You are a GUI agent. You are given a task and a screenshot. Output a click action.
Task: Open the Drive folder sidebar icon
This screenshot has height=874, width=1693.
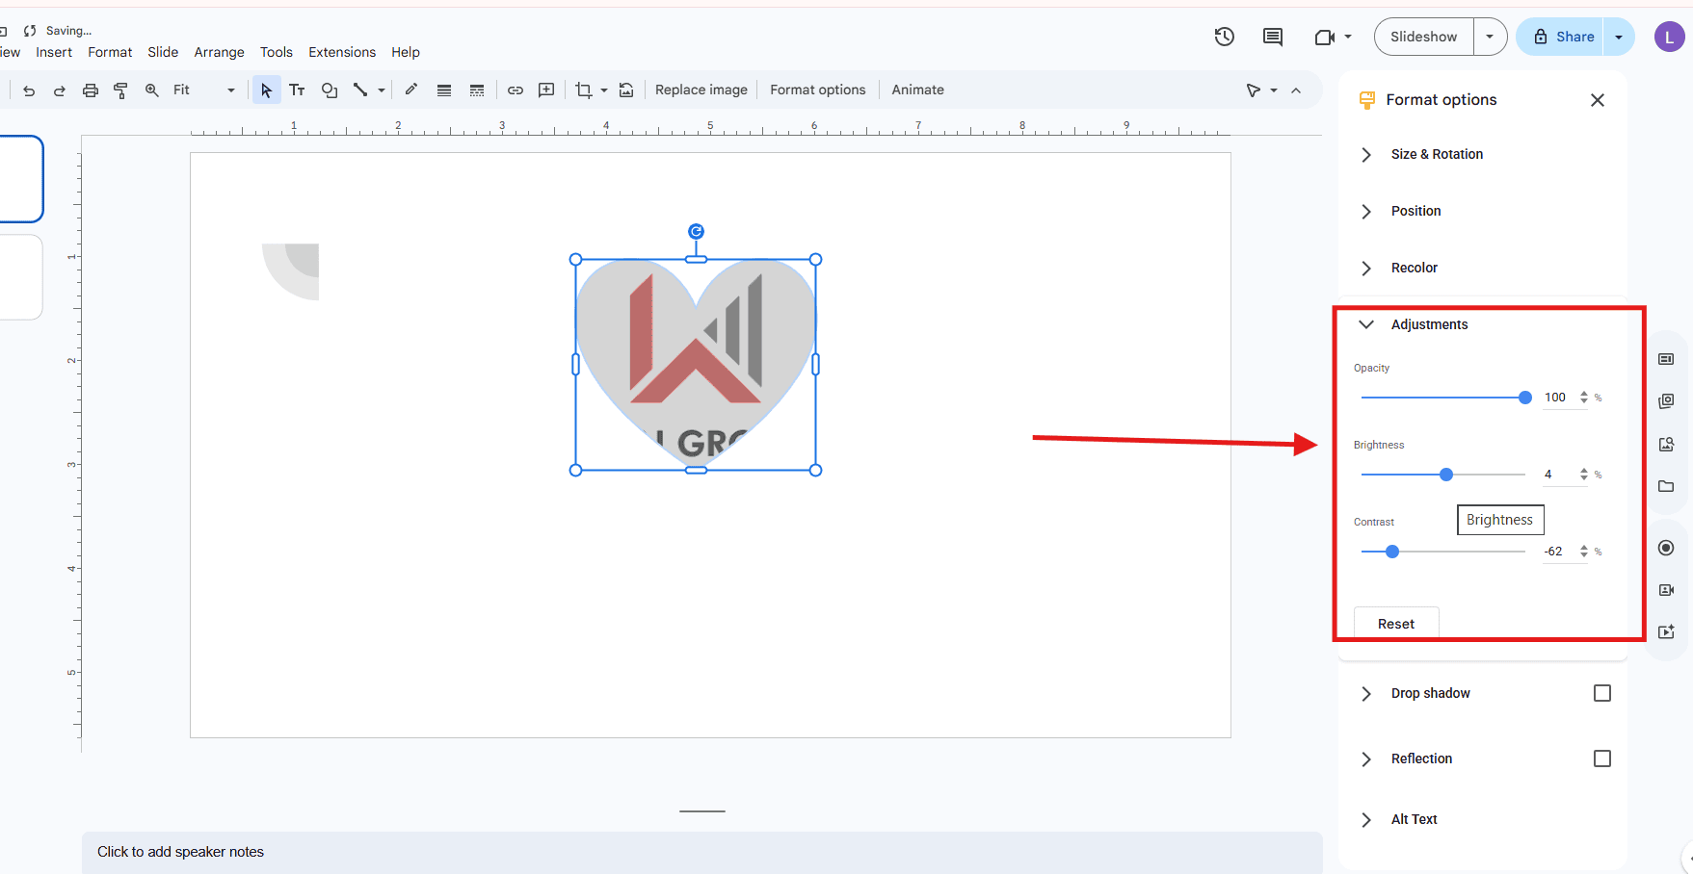coord(1666,486)
